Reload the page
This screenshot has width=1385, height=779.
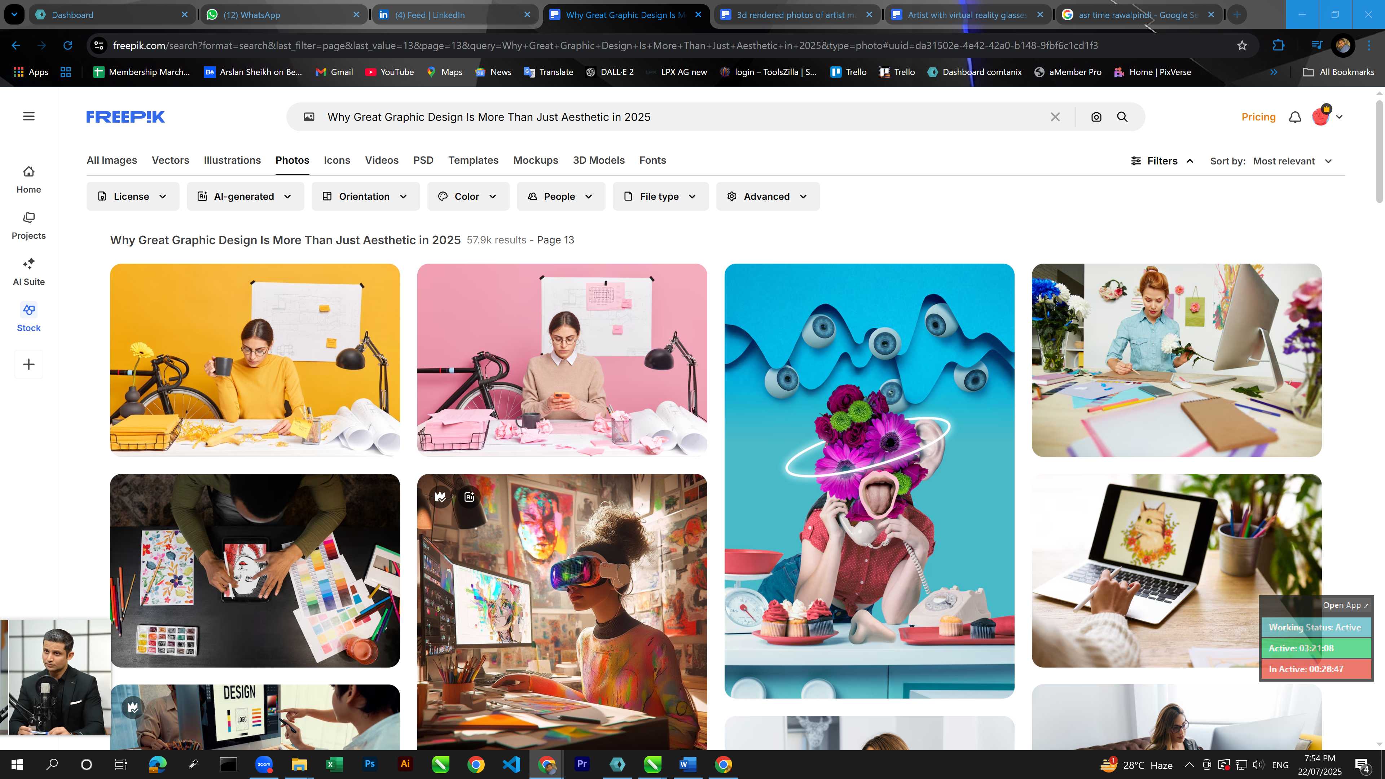(68, 45)
